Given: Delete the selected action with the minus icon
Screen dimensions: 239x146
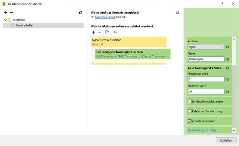Looking at the screenshot, I should 99,32.
